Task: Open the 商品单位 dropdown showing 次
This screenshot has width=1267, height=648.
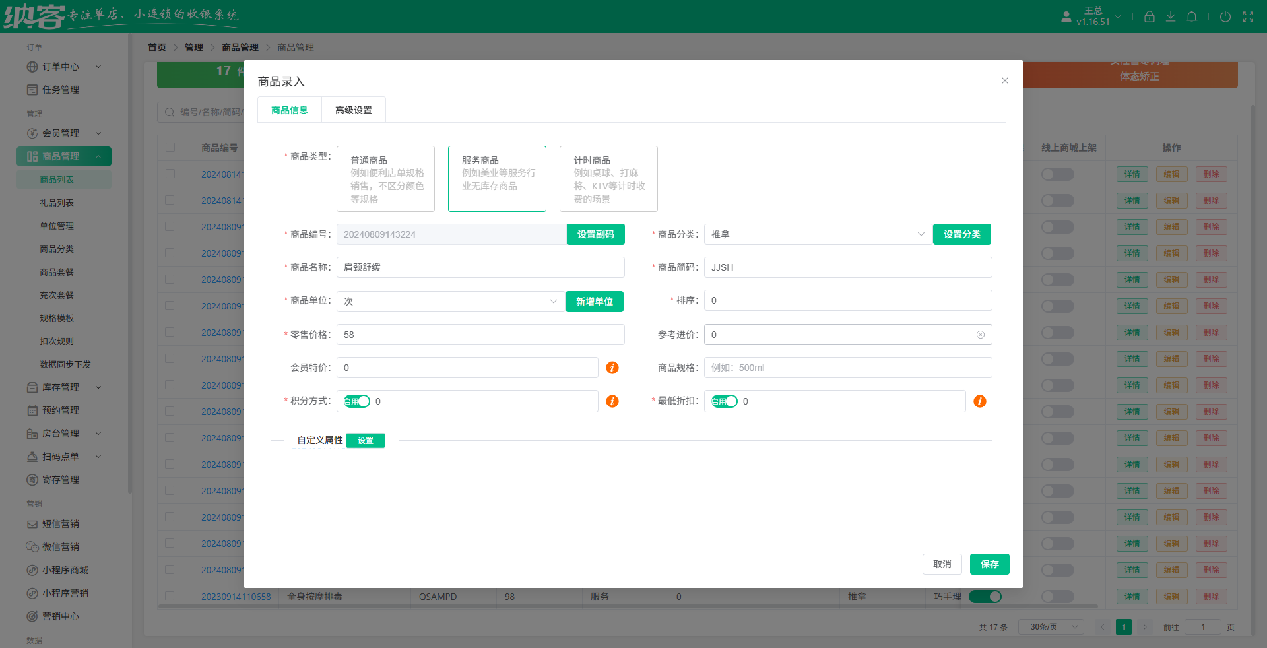Action: tap(451, 302)
